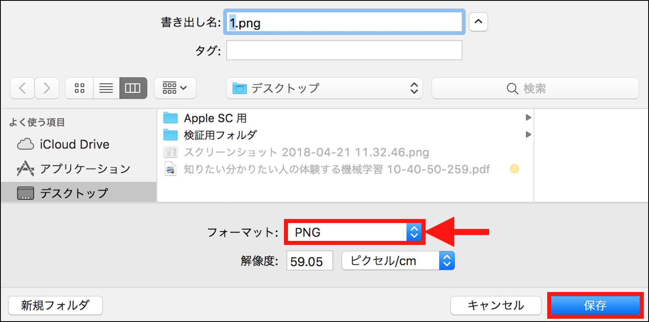The image size is (649, 322).
Task: Open the デスクトップ location popup
Action: point(324,88)
